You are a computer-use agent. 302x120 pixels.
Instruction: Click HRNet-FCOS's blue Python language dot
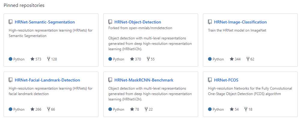click(210, 109)
